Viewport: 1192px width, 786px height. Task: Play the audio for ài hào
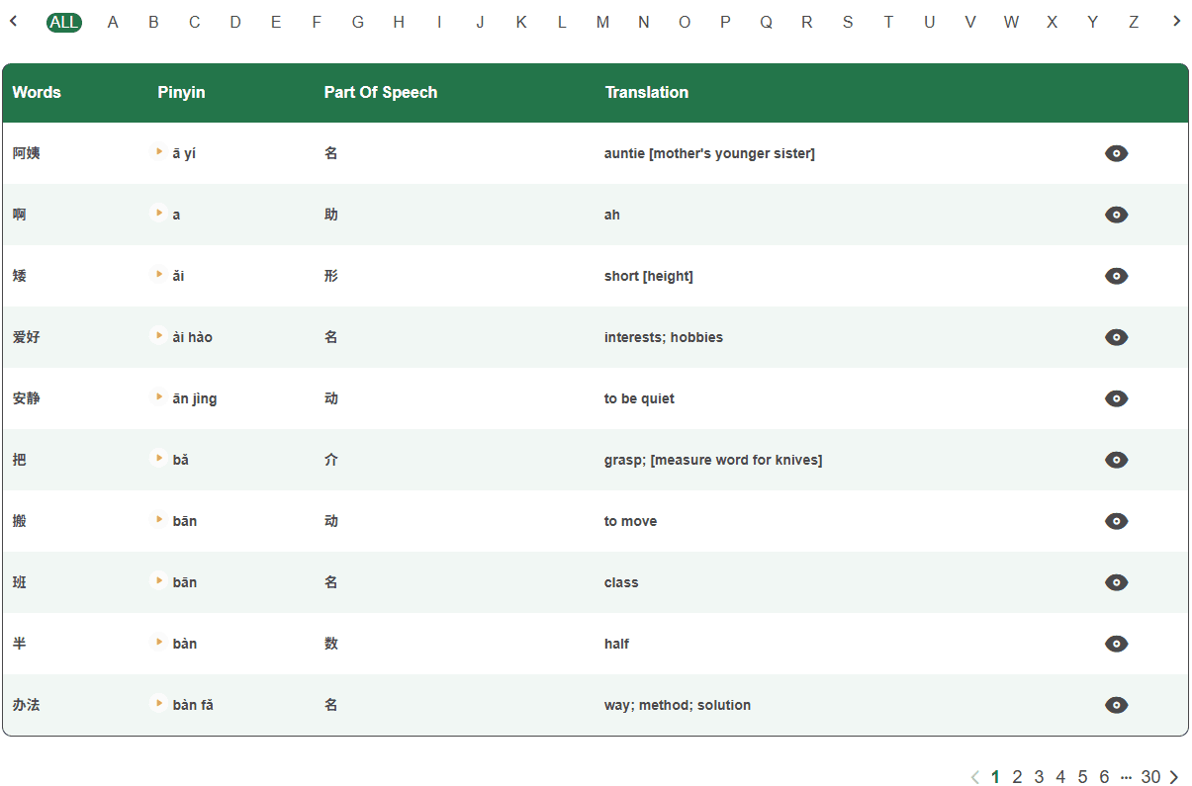(x=158, y=335)
